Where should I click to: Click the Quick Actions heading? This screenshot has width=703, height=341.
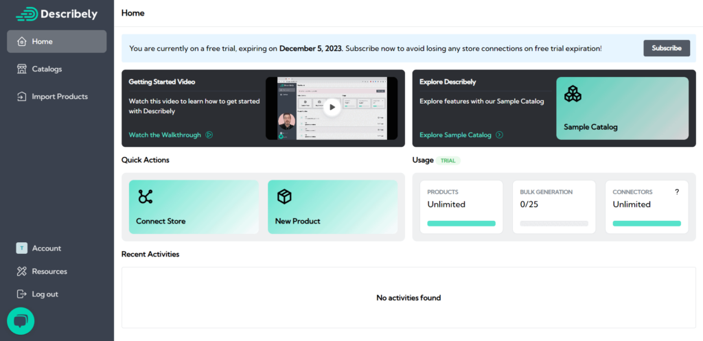coord(146,160)
